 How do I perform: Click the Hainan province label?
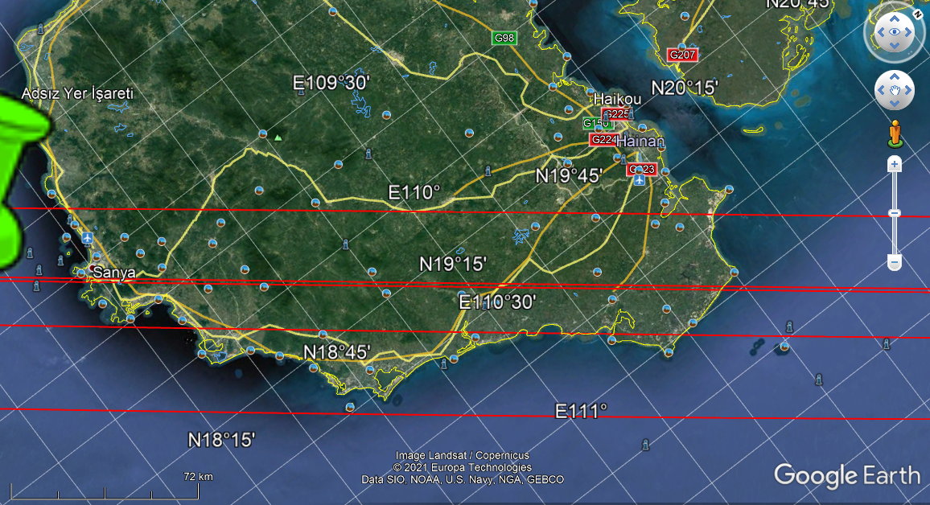tap(640, 141)
